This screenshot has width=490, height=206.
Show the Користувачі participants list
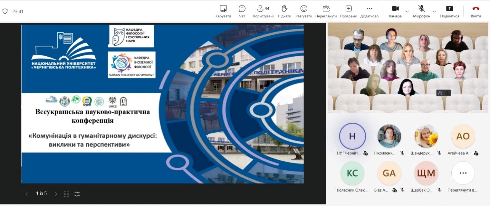pos(263,11)
